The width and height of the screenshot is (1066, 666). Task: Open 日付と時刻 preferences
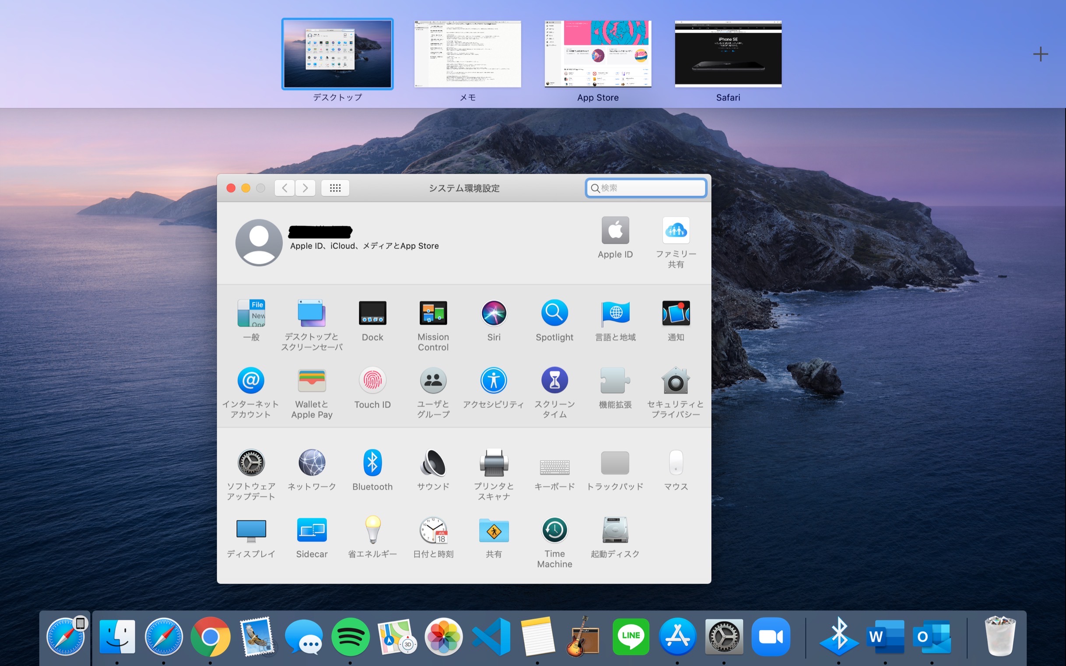point(434,530)
